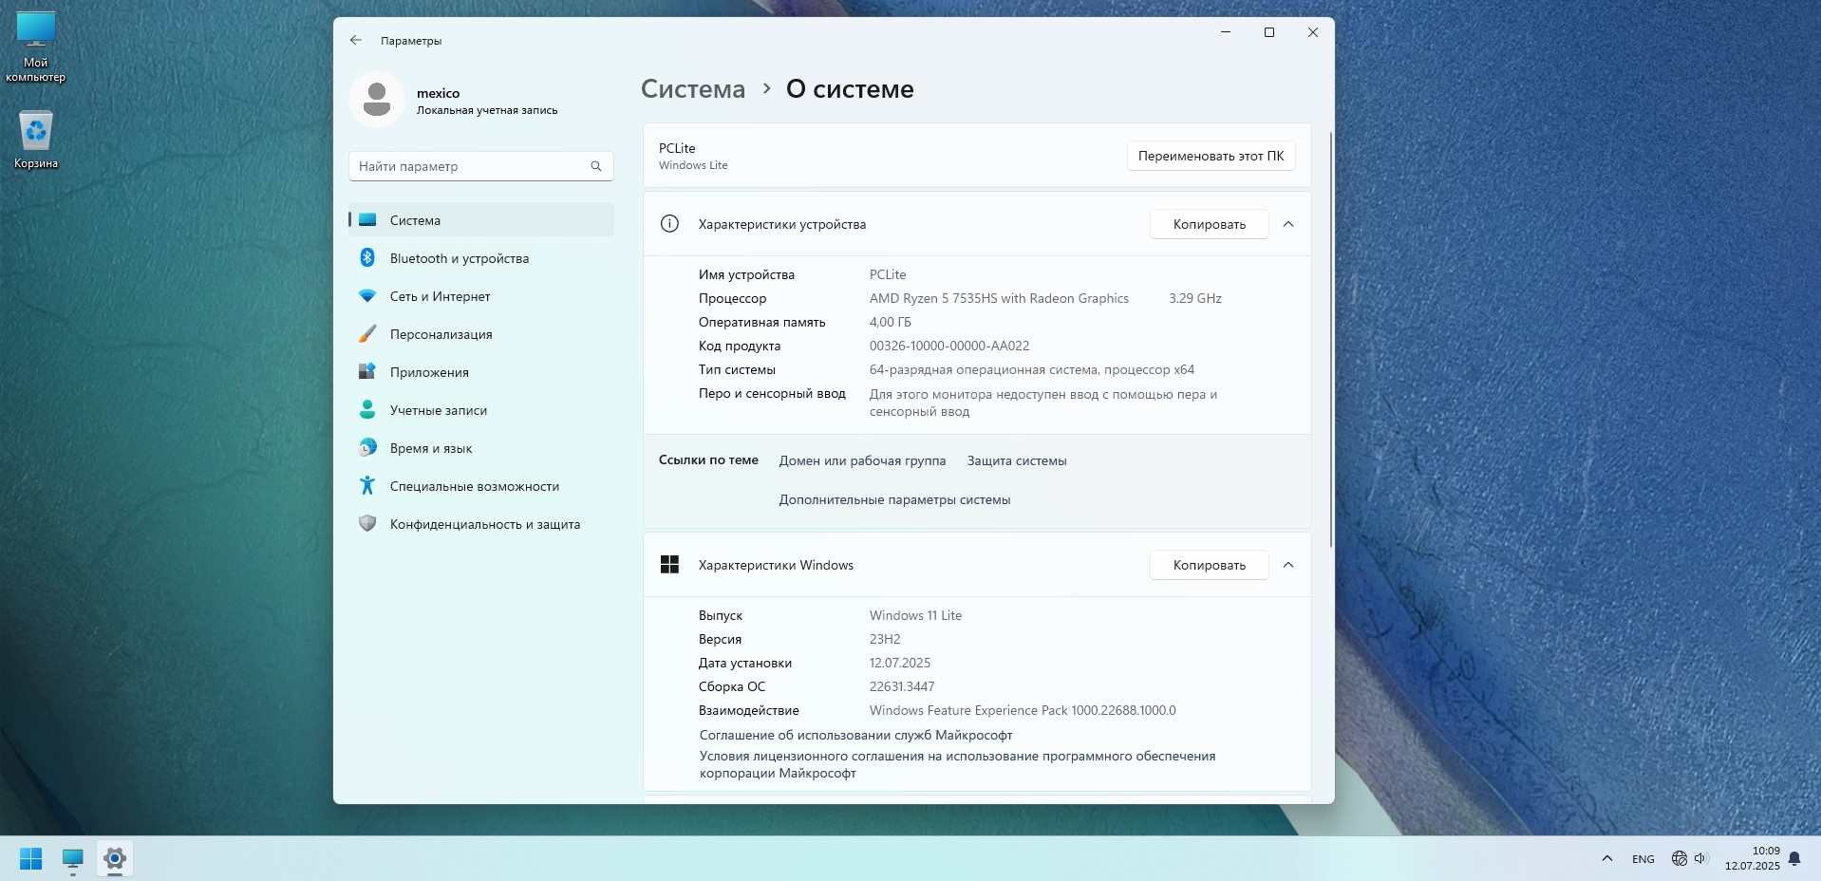Open the network tray icon
This screenshot has height=881, width=1821.
(x=1679, y=858)
